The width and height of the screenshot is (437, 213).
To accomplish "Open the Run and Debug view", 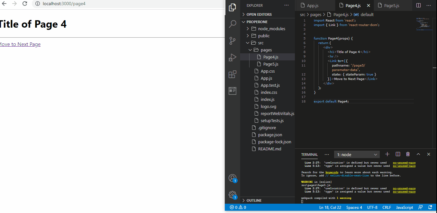I will (232, 58).
